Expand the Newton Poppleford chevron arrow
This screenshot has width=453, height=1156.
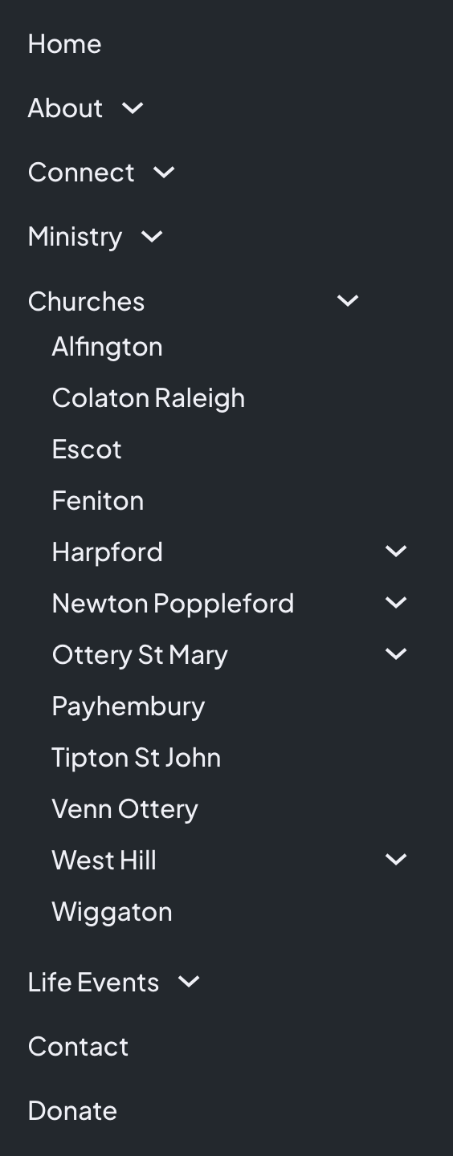396,602
